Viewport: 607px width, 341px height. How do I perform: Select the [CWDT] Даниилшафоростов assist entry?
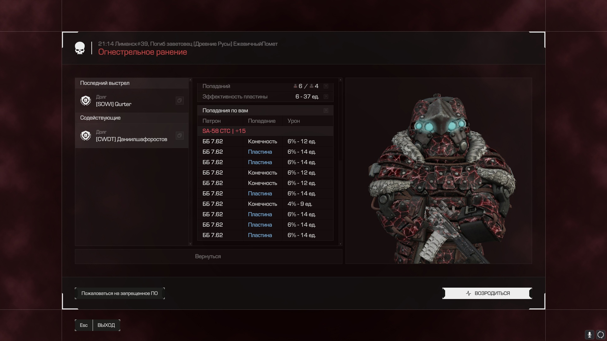pyautogui.click(x=132, y=136)
